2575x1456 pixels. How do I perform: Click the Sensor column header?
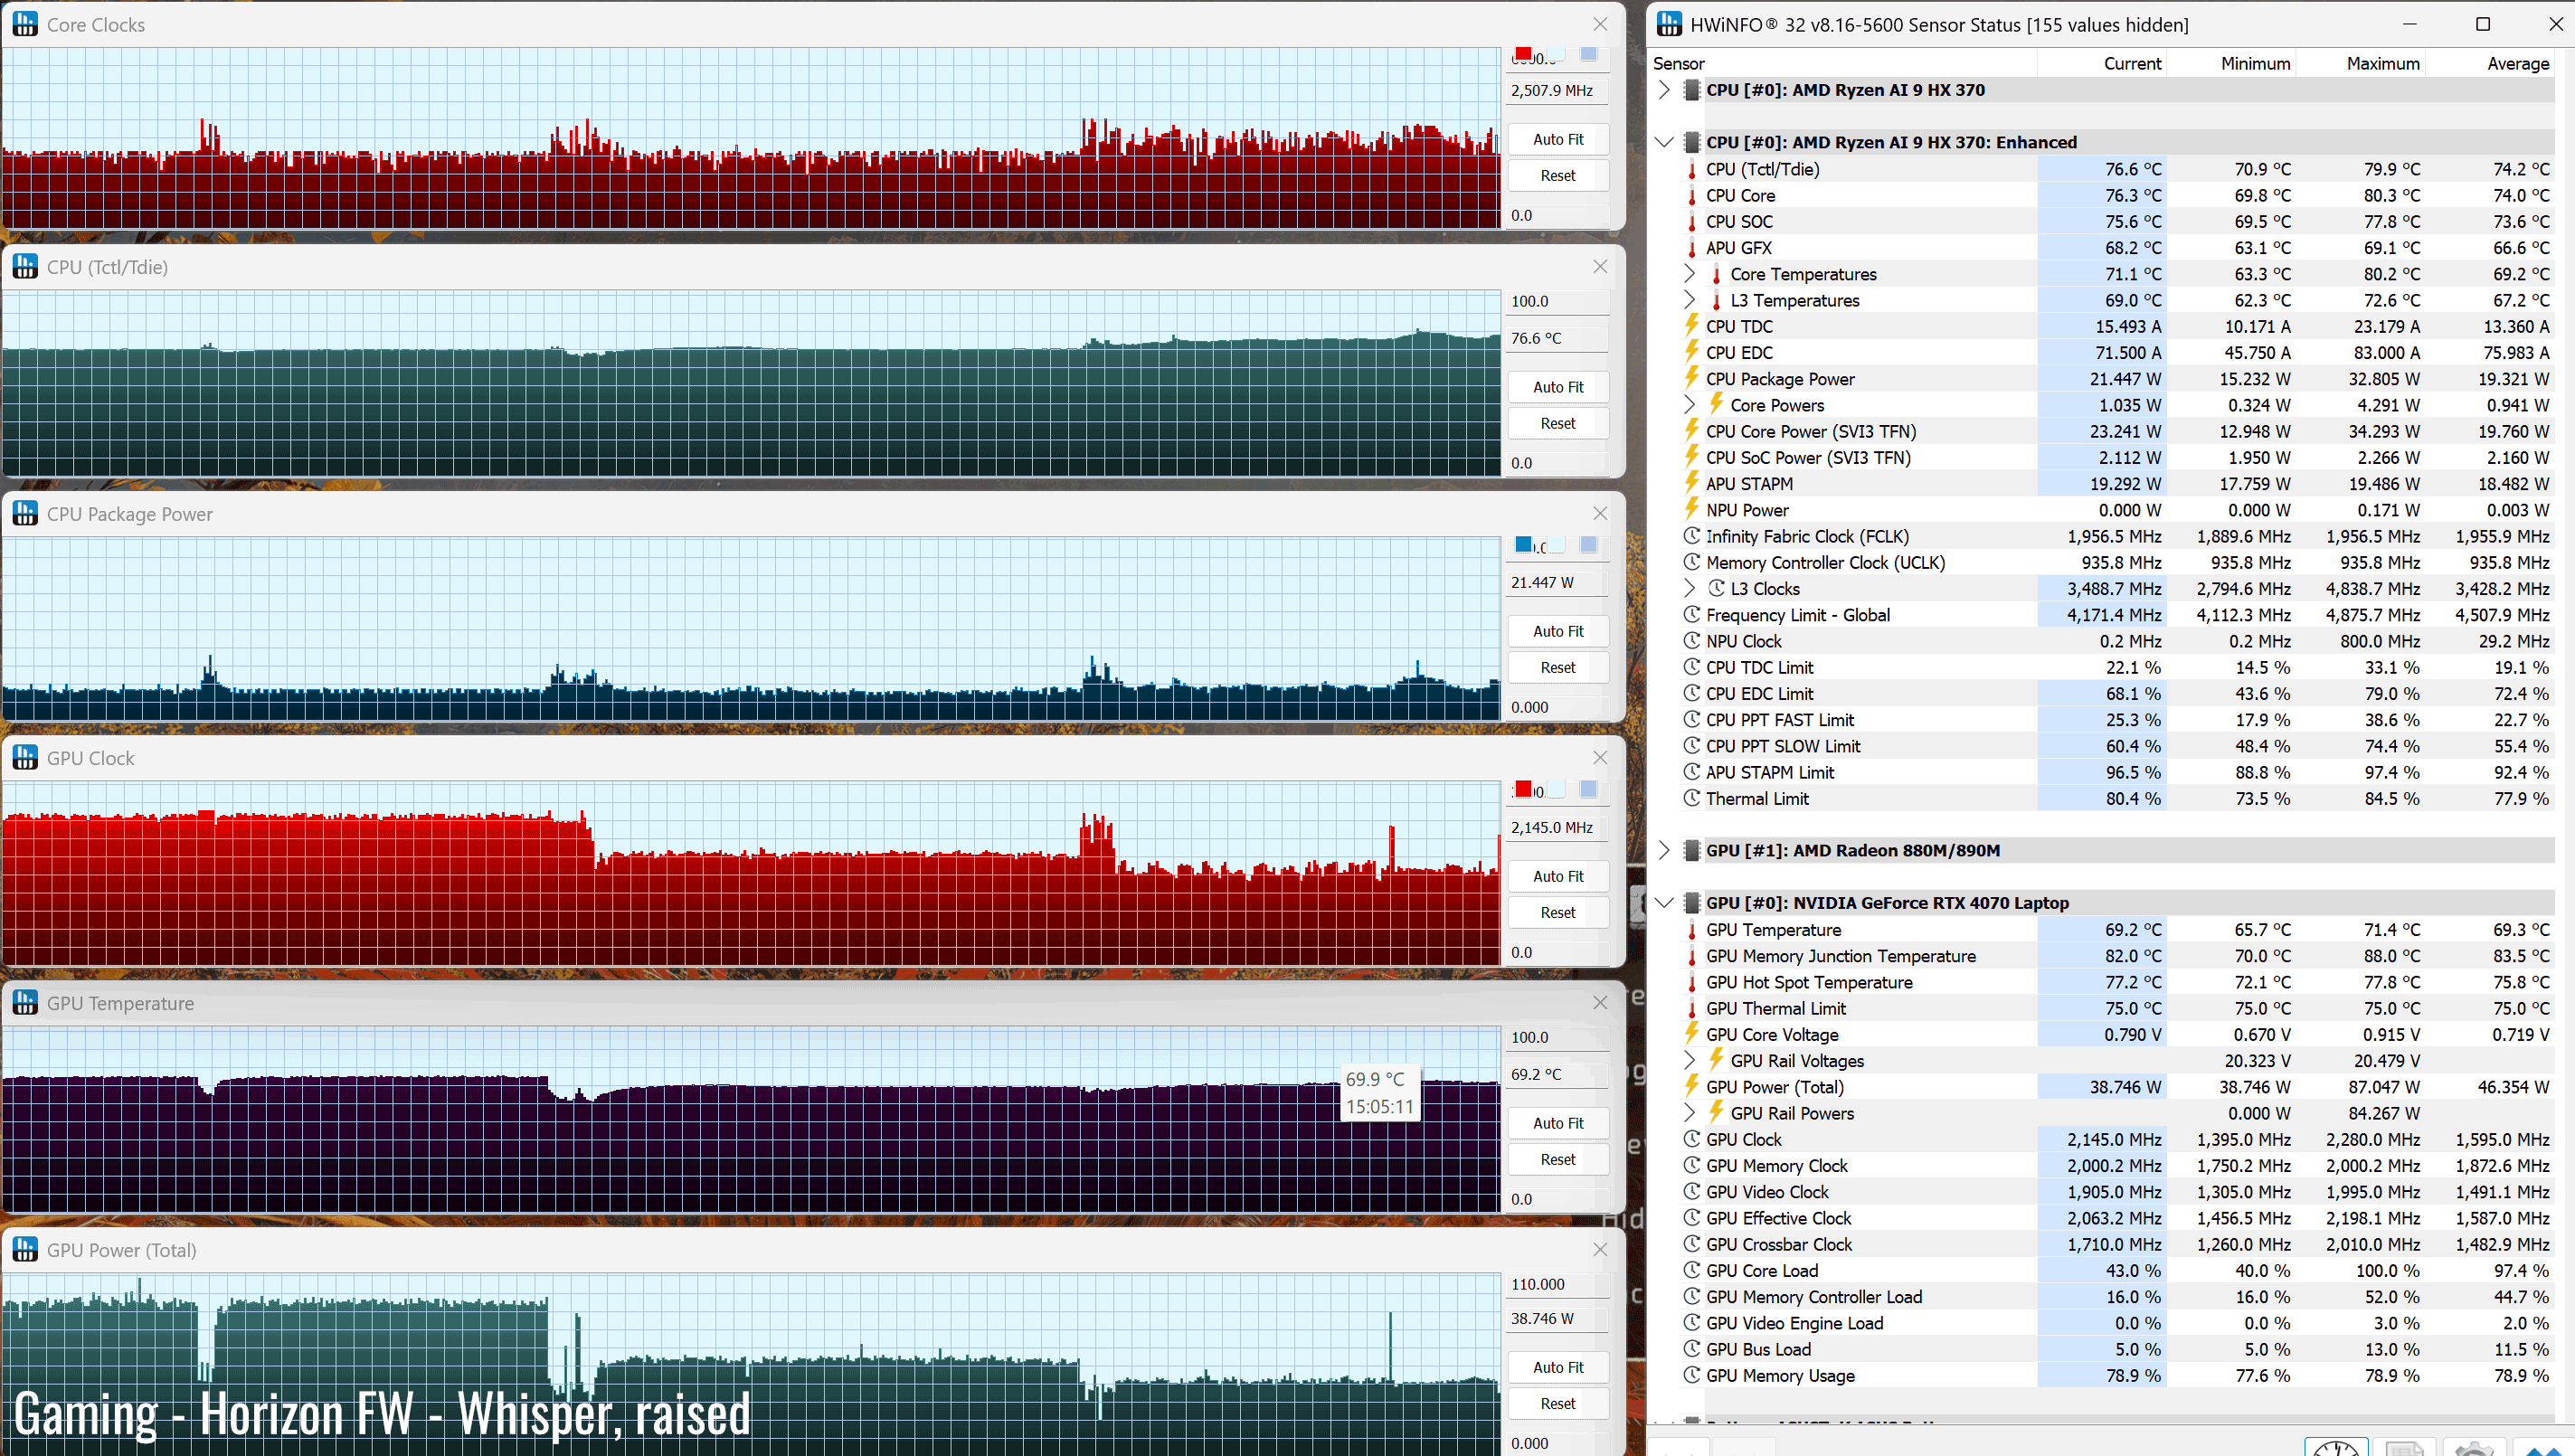(x=1842, y=63)
